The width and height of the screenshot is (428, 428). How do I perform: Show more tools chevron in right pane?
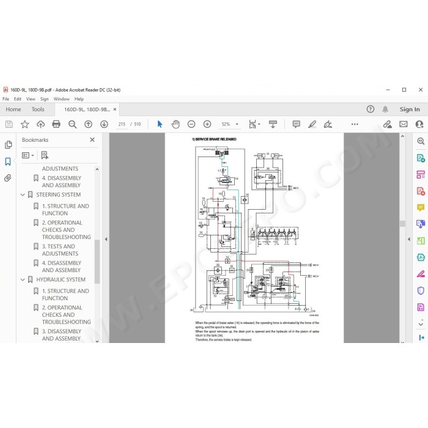point(421,324)
